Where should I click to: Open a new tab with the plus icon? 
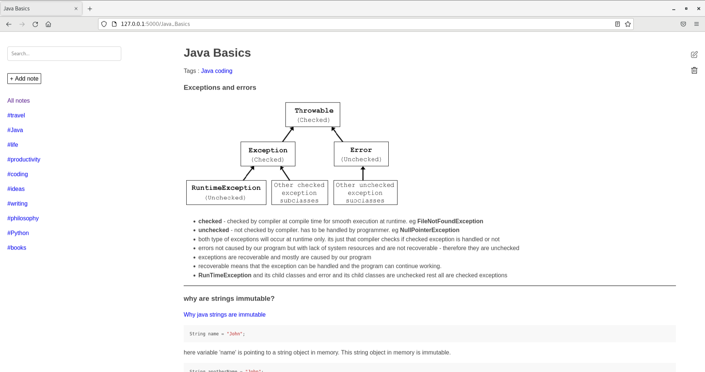(90, 8)
